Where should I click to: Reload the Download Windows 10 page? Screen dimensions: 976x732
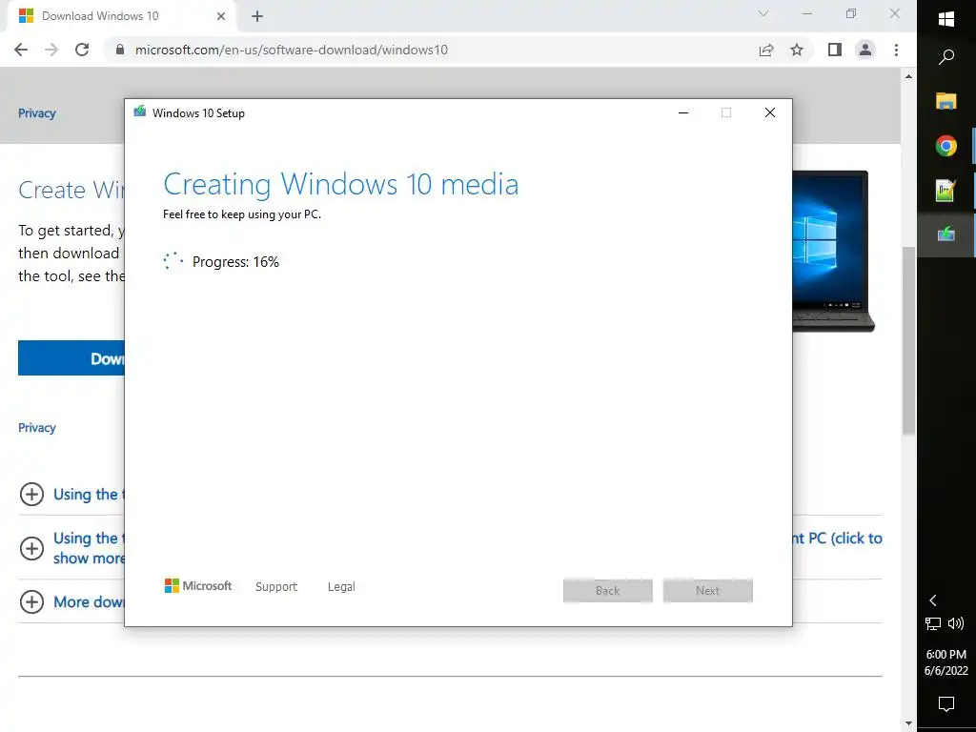pos(82,50)
